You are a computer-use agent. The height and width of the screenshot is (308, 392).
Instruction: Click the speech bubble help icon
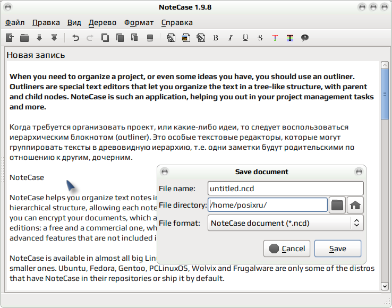[305, 38]
